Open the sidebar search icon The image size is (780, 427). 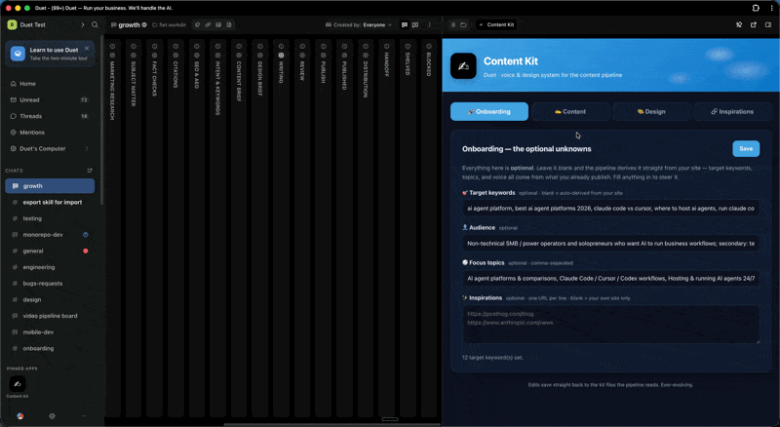click(95, 24)
